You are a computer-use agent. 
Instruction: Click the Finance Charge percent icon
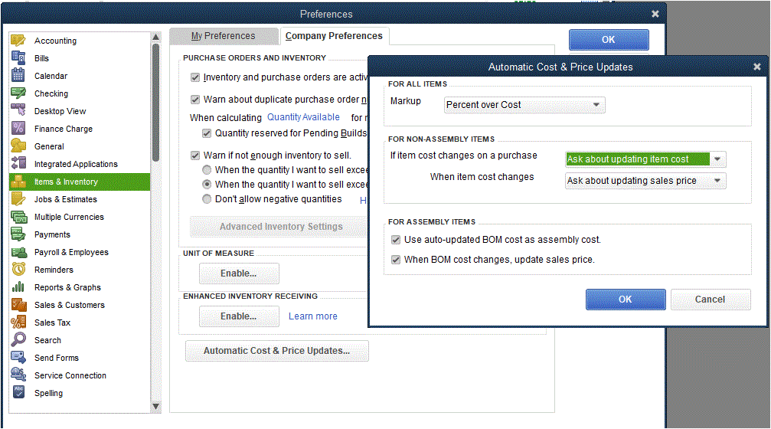point(18,129)
